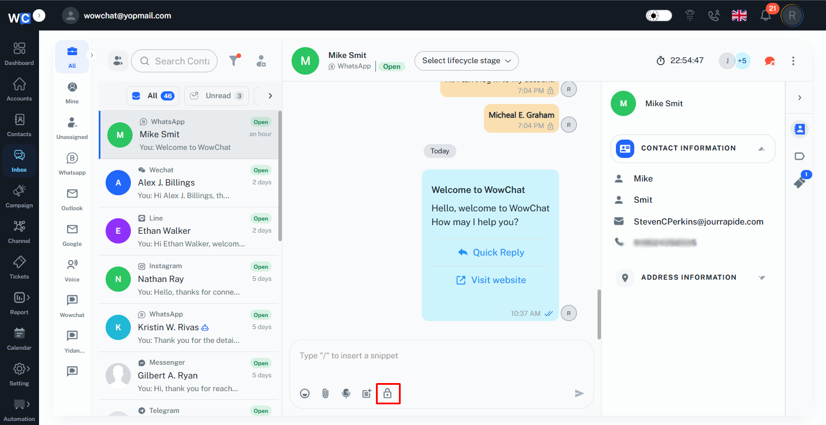Open notifications bell with 21 badge
The width and height of the screenshot is (826, 425).
pos(766,16)
